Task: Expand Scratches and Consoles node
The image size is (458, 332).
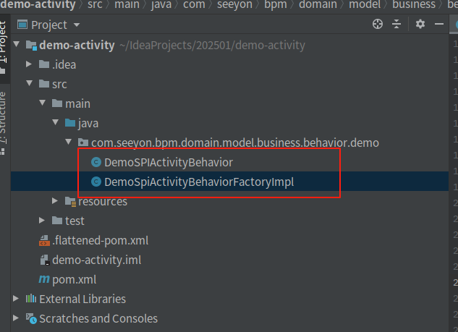Action: 16,318
